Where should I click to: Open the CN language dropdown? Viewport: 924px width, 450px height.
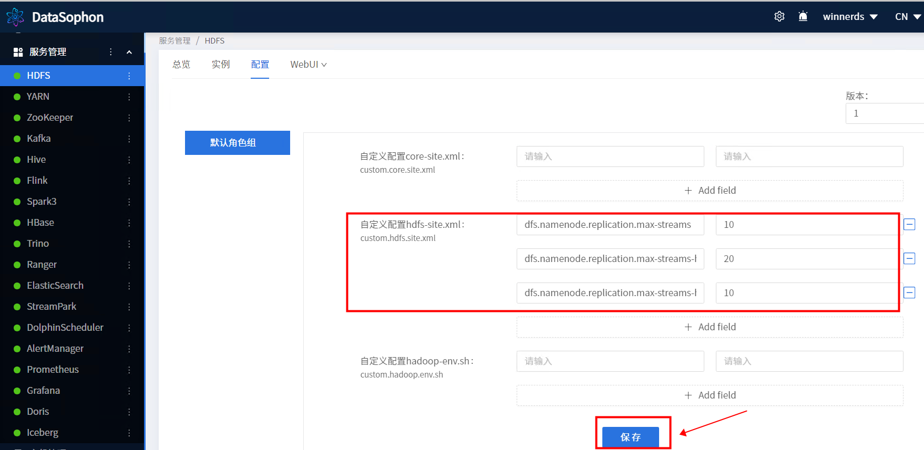(908, 16)
